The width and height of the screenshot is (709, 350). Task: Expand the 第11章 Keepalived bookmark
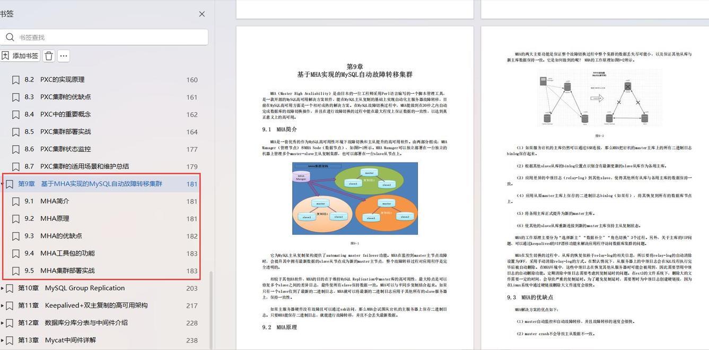(x=2, y=306)
